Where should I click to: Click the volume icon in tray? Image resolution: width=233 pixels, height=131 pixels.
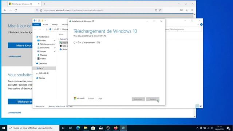(x=212, y=128)
